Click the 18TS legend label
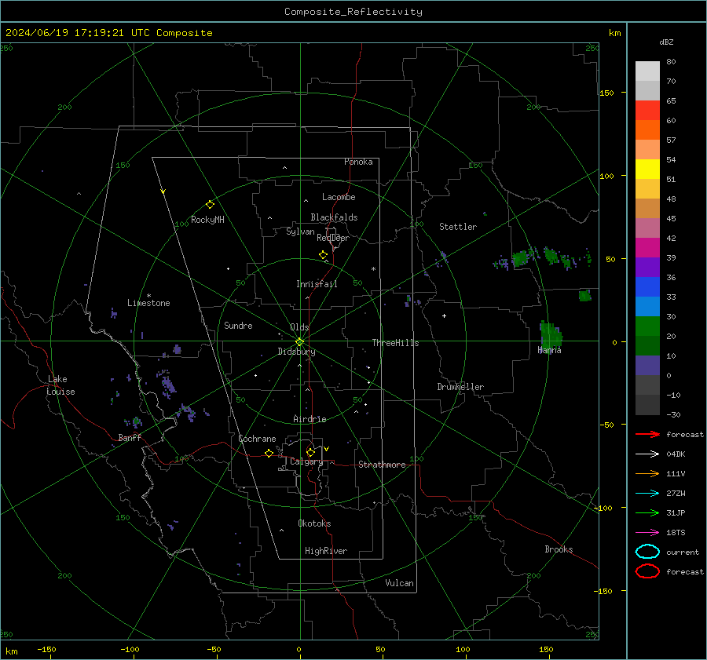707x660 pixels. (x=676, y=533)
